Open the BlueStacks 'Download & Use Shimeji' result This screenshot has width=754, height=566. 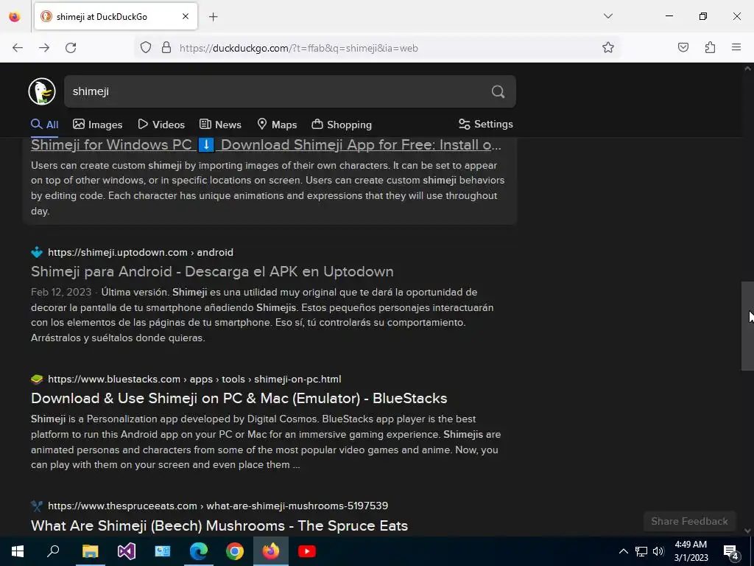239,399
